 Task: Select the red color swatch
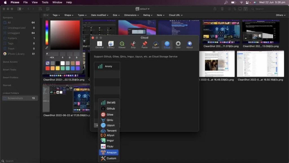(x=47, y=68)
